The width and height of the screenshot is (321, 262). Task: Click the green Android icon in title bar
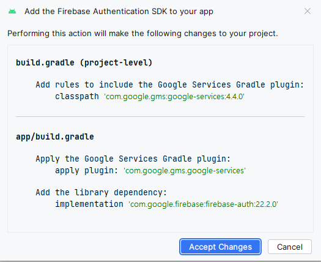(12, 11)
